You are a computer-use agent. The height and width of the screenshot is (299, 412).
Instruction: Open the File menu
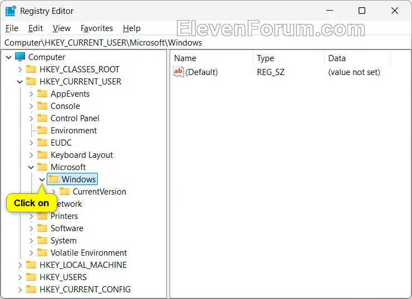(x=12, y=28)
